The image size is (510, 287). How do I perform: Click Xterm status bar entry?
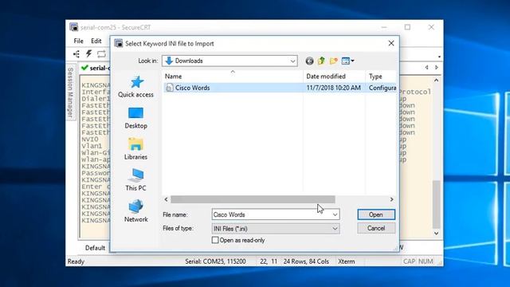[347, 261]
